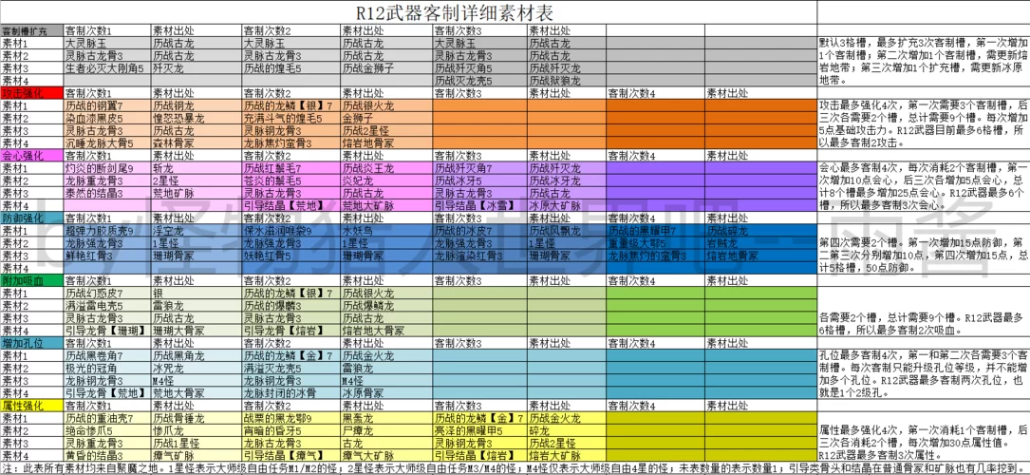Select the 增加孔位 section header
This screenshot has height=475, width=1030.
[31, 343]
